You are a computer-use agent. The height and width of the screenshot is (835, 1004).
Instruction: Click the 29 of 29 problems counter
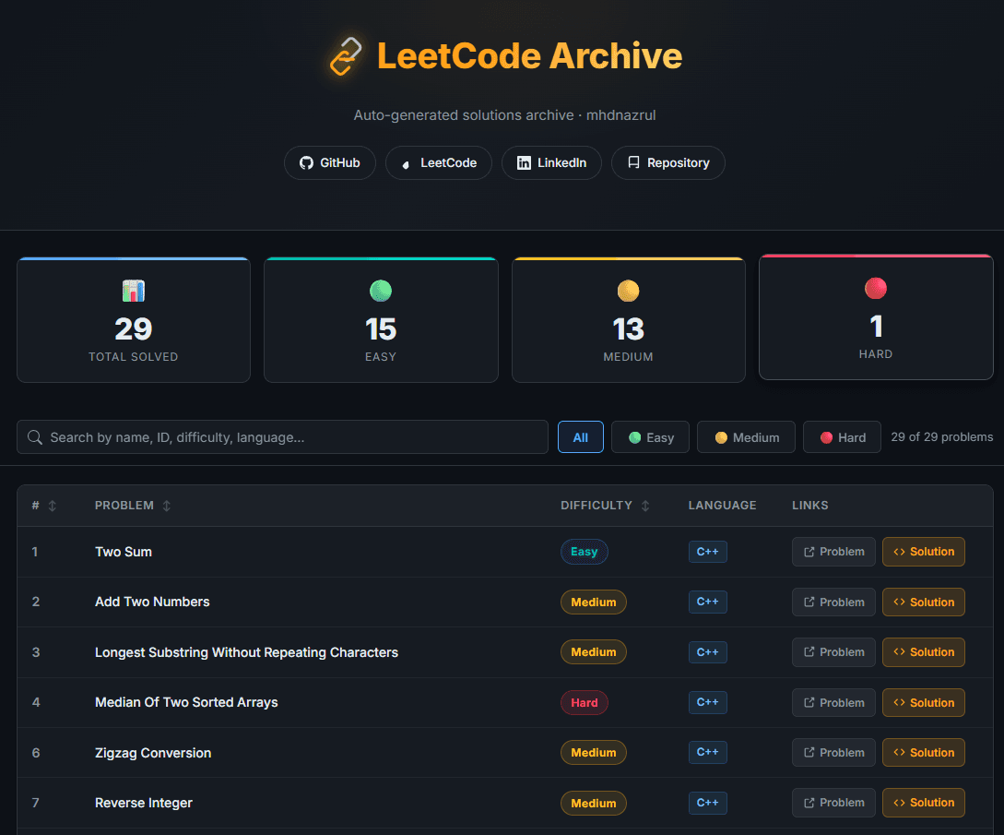(942, 437)
